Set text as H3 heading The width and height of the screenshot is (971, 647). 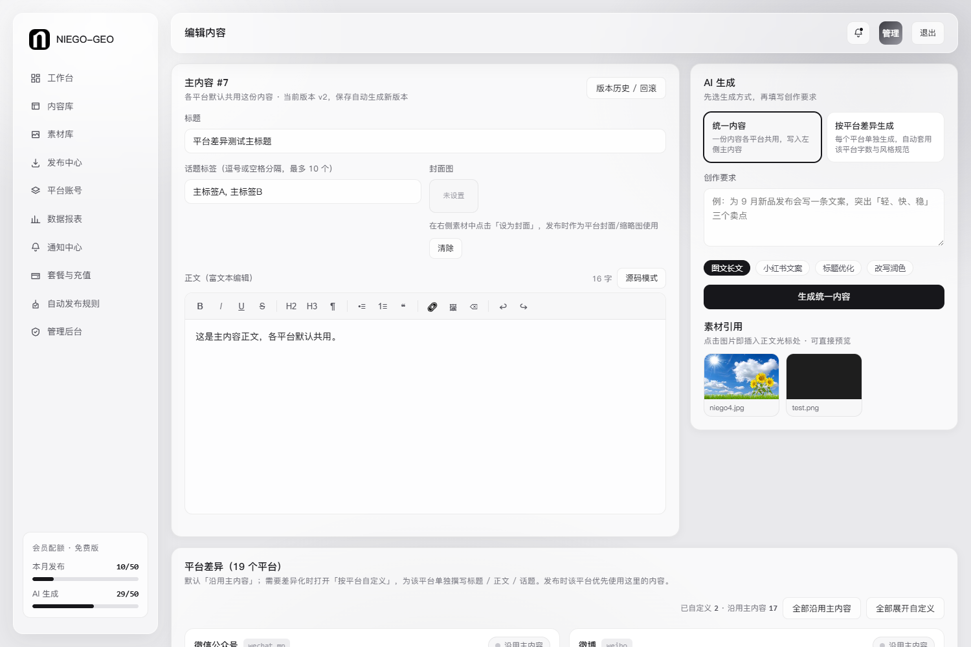pos(312,307)
